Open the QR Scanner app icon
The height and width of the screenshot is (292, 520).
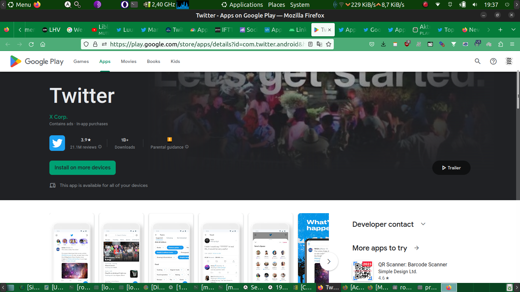coord(363,271)
